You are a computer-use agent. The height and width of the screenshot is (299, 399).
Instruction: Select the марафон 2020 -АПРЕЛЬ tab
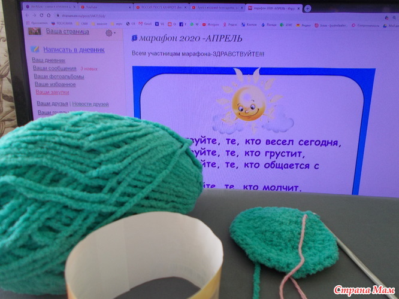pyautogui.click(x=274, y=8)
